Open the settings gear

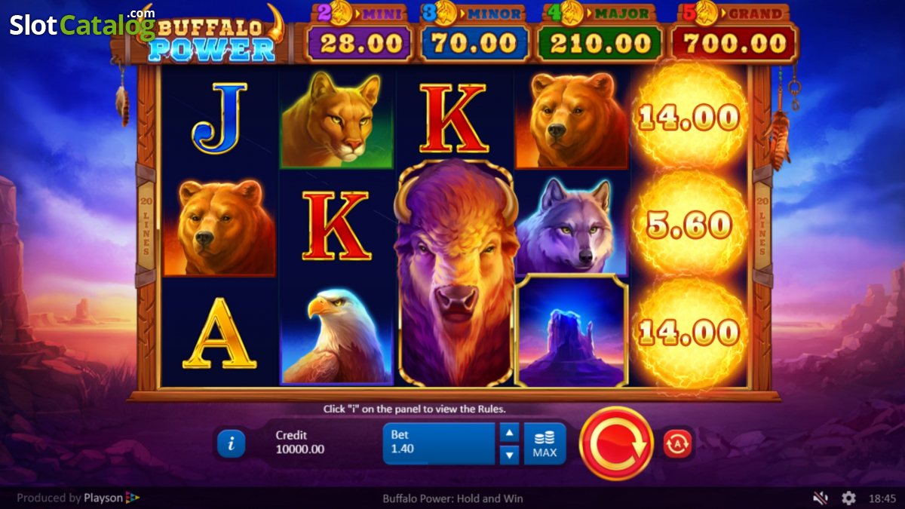tap(848, 498)
